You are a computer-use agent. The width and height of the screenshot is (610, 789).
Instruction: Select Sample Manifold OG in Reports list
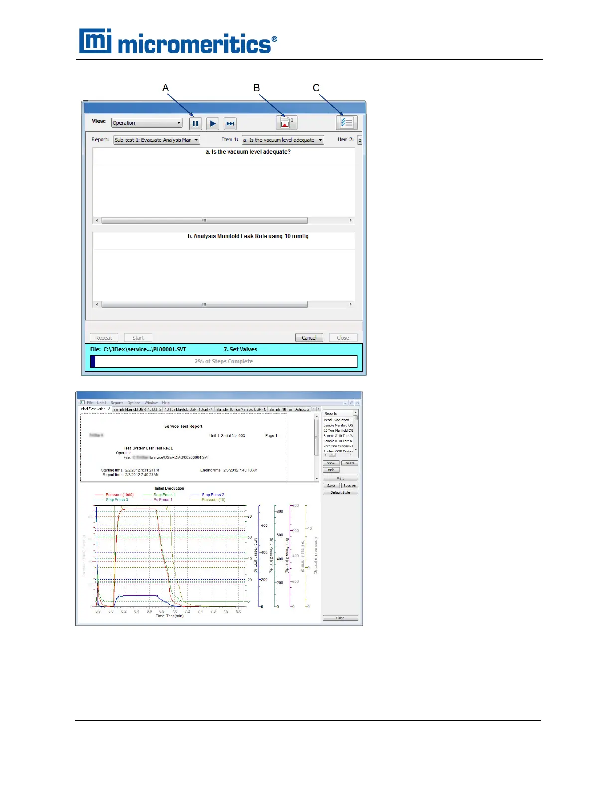[x=338, y=425]
